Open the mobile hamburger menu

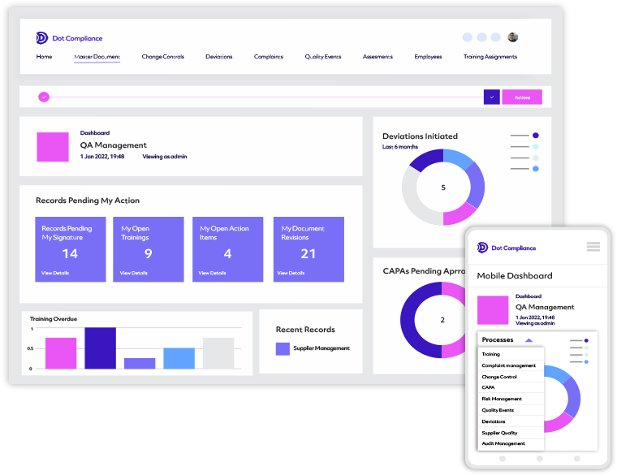(x=593, y=247)
